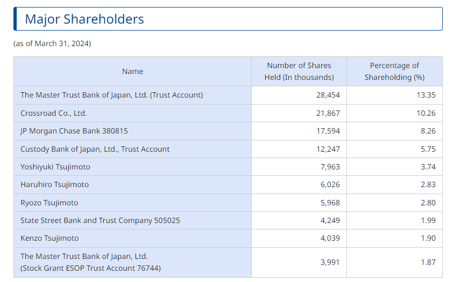Select the Kenzo Tsujimoto name cell

coord(133,238)
